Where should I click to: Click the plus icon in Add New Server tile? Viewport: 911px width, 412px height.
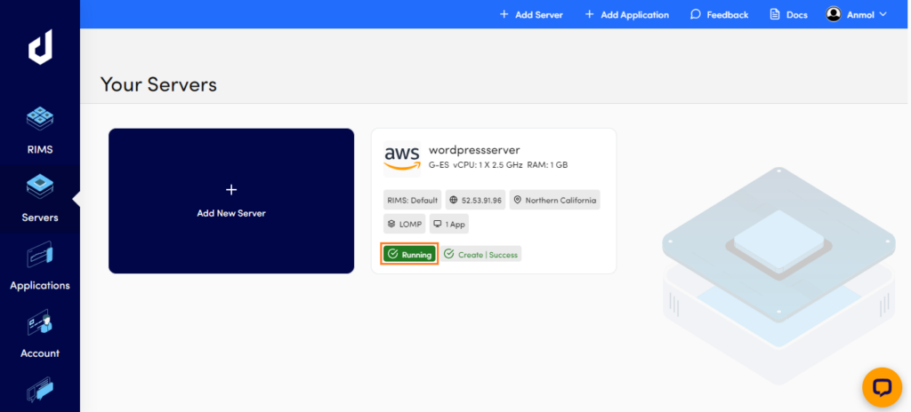point(231,190)
